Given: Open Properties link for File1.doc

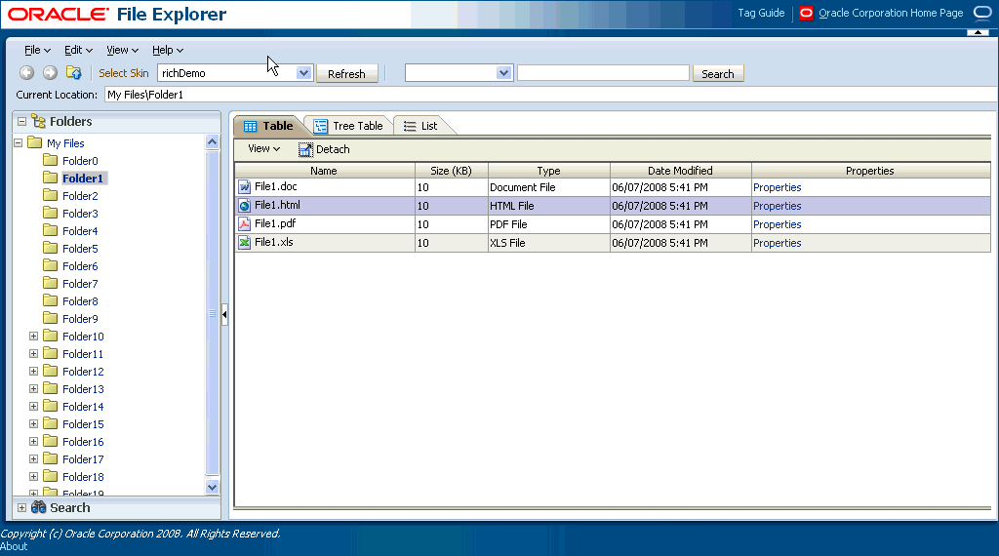Looking at the screenshot, I should [x=778, y=187].
